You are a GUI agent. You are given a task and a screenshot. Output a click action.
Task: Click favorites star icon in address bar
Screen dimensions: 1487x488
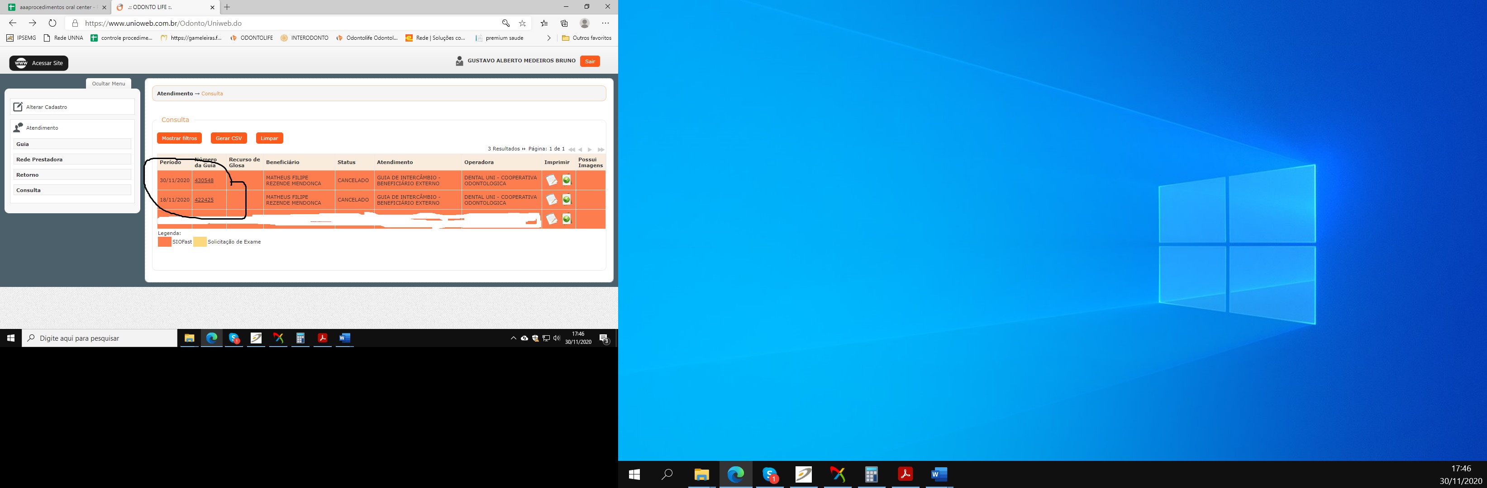click(x=522, y=23)
